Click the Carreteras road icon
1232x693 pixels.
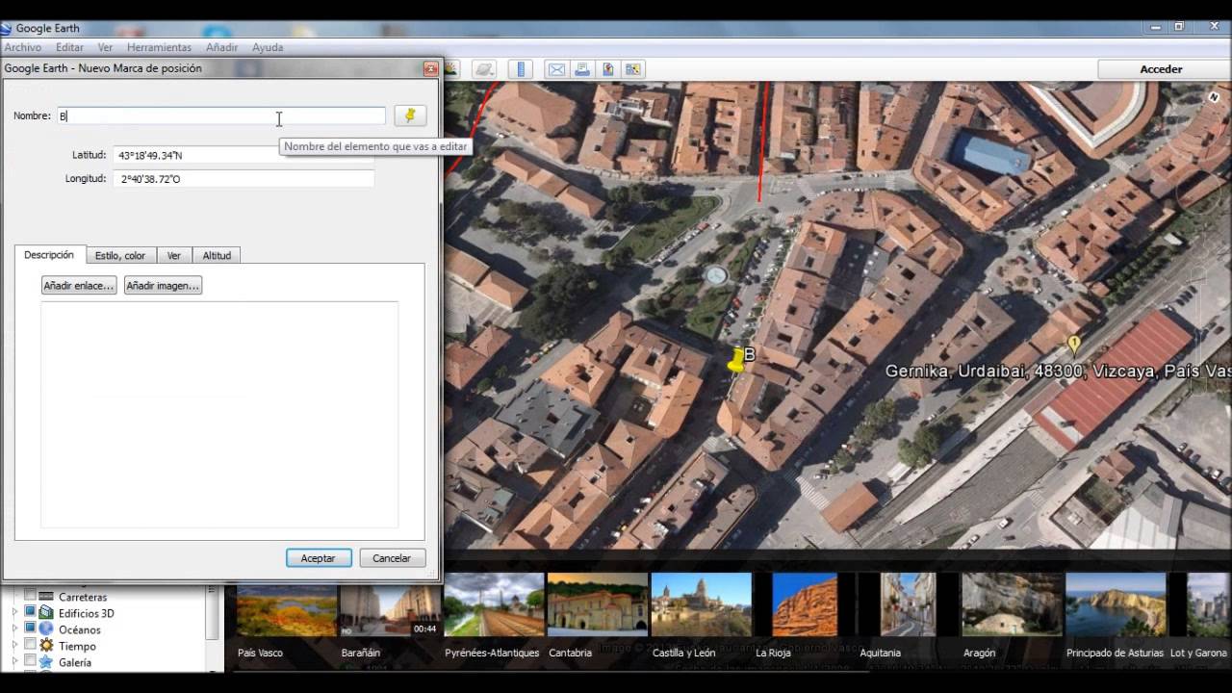(x=45, y=597)
